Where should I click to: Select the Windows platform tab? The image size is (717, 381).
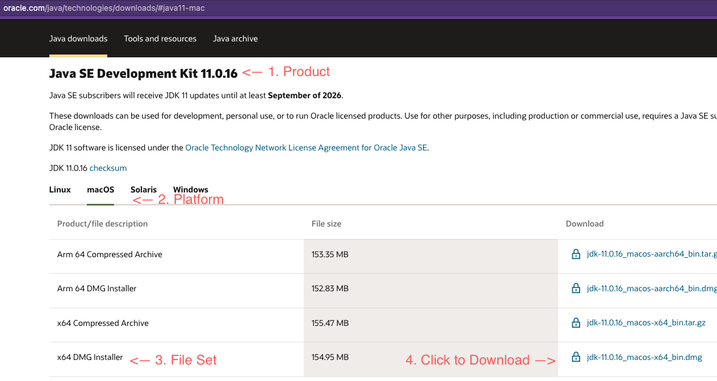[191, 190]
